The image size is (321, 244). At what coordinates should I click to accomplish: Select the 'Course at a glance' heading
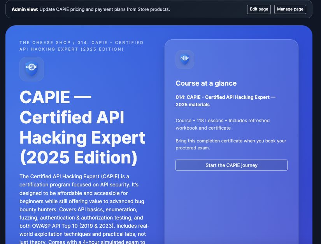(x=206, y=83)
